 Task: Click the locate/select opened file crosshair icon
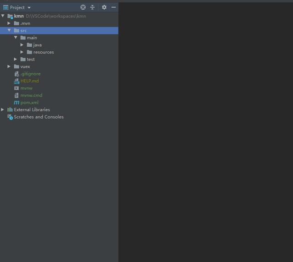coord(83,7)
